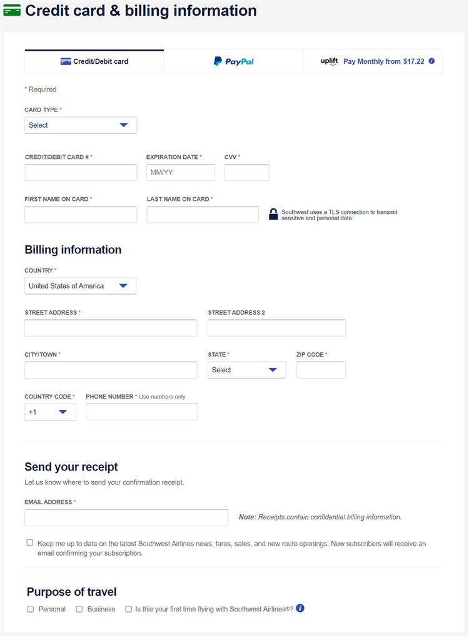Image resolution: width=469 pixels, height=637 pixels.
Task: Click the info icon beside Uplift monthly payment
Action: tap(431, 61)
